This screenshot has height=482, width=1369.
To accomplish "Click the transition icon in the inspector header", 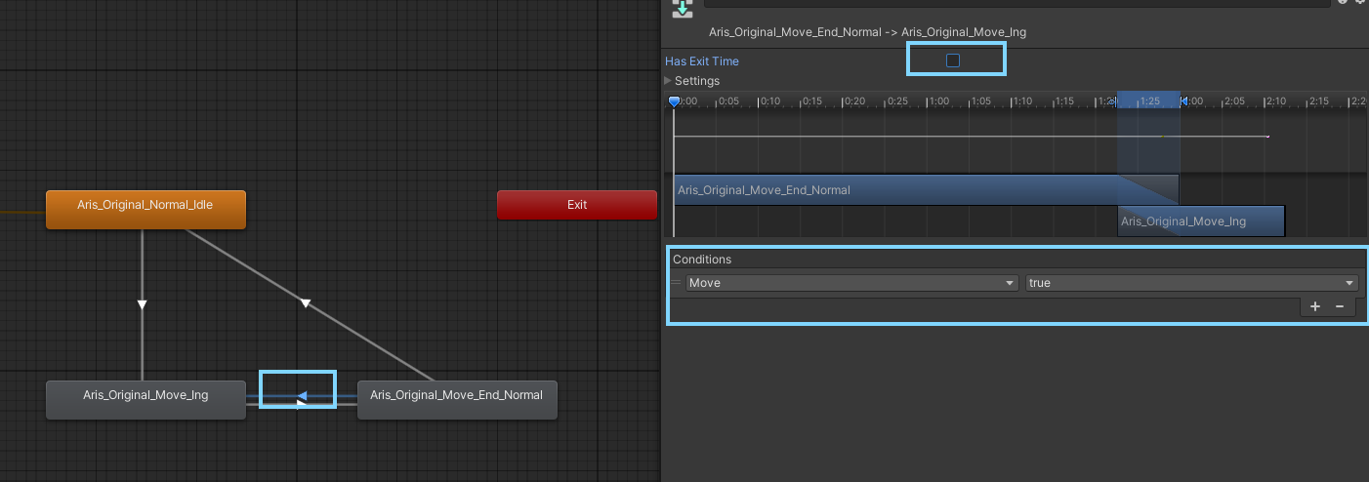I will 683,8.
